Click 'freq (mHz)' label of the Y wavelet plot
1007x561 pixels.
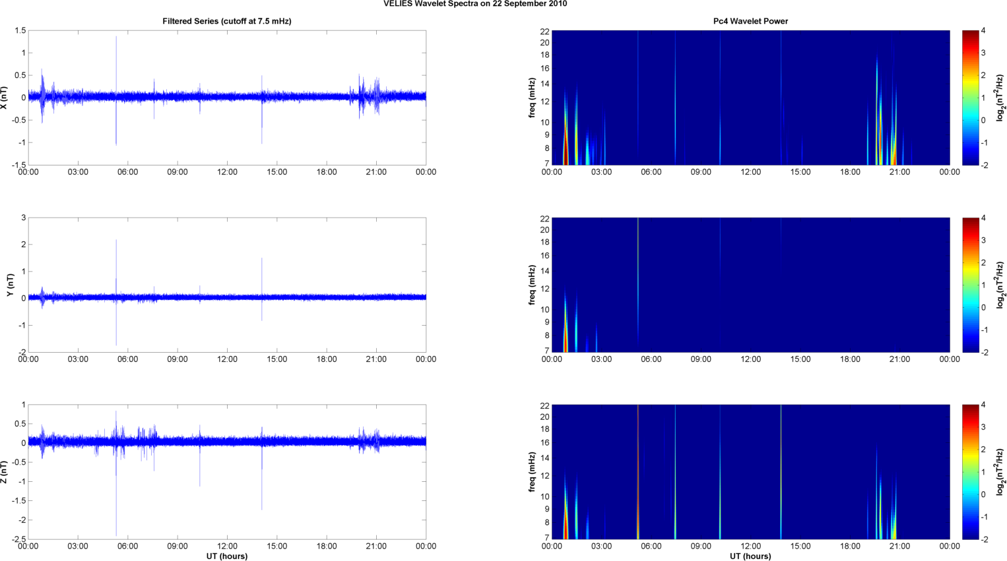pos(532,285)
